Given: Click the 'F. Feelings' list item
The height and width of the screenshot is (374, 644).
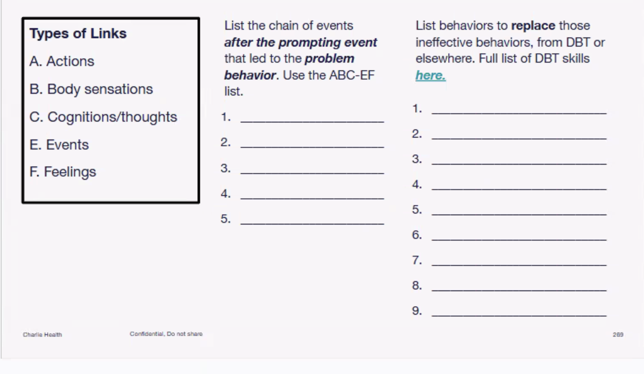Looking at the screenshot, I should click(63, 172).
